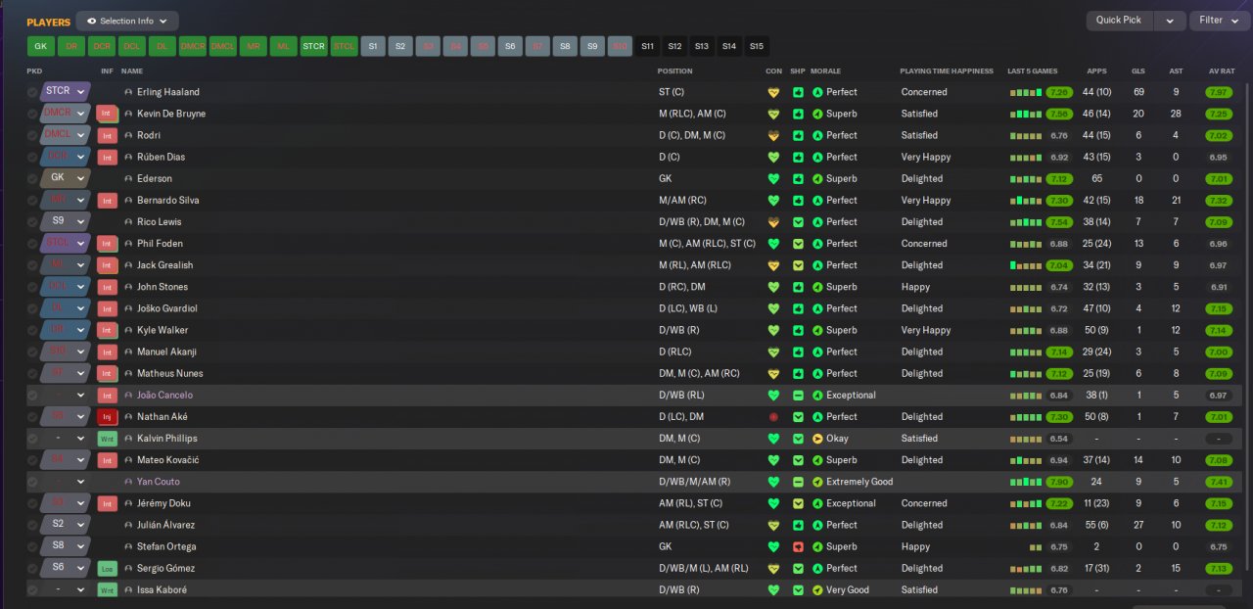The height and width of the screenshot is (609, 1253).
Task: Toggle the picked checkmark for Issa Kaboré
Action: coord(32,590)
